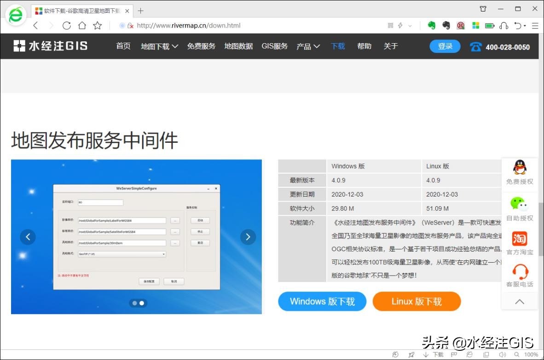The image size is (544, 360).
Task: Adjust the 100% zoom control
Action: coord(531,354)
